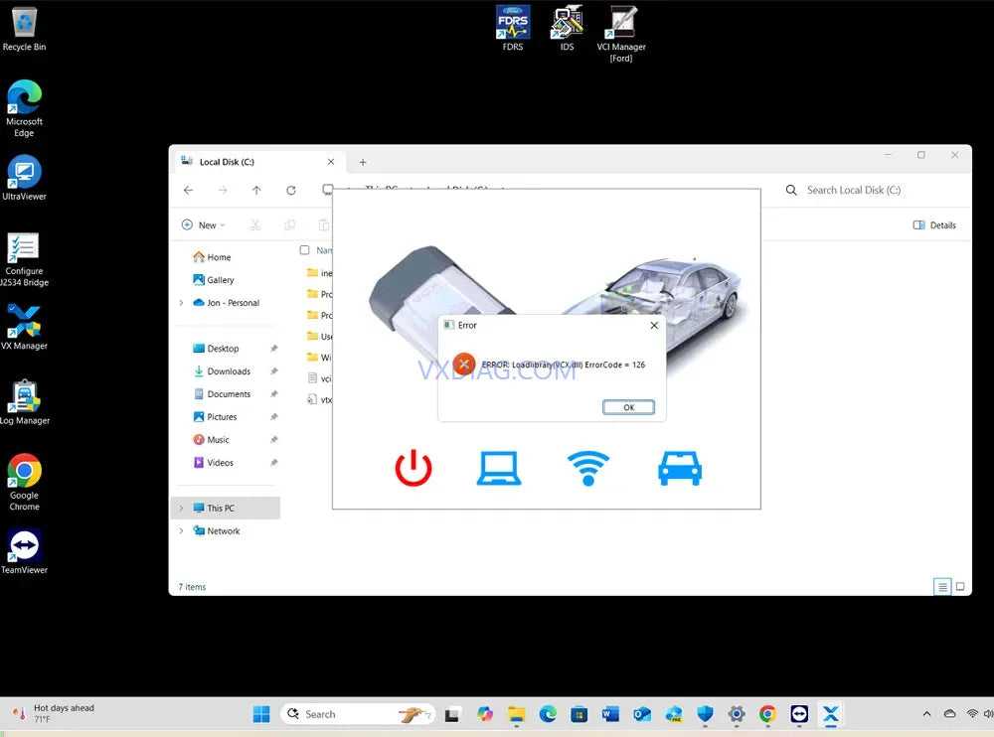Click the red power icon in VX Manager
Image resolution: width=994 pixels, height=737 pixels.
[x=414, y=468]
